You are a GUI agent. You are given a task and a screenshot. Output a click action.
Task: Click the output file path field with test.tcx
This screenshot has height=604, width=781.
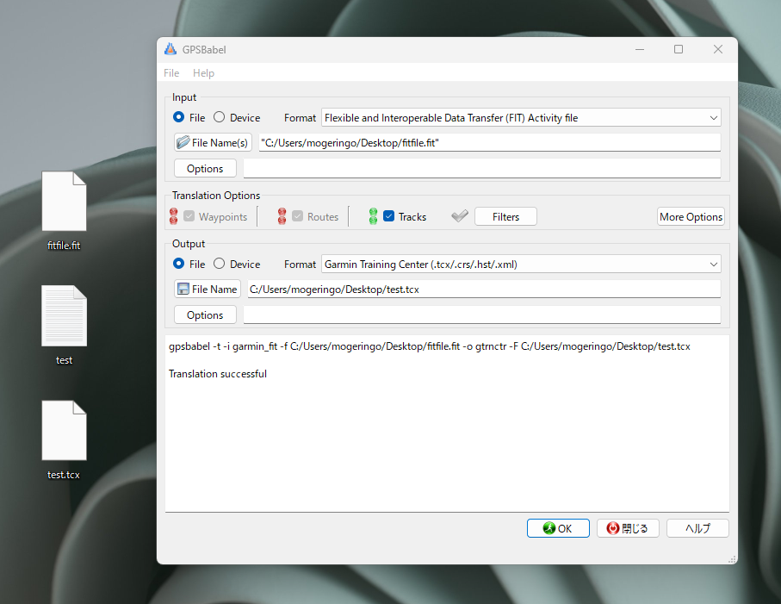(484, 289)
